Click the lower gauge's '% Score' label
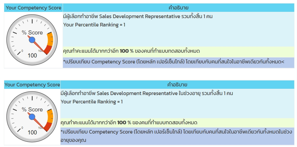The height and width of the screenshot is (147, 297). (x=32, y=109)
